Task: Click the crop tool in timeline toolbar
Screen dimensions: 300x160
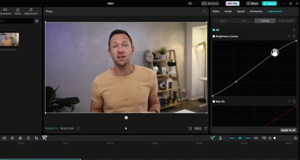Action: point(36,138)
